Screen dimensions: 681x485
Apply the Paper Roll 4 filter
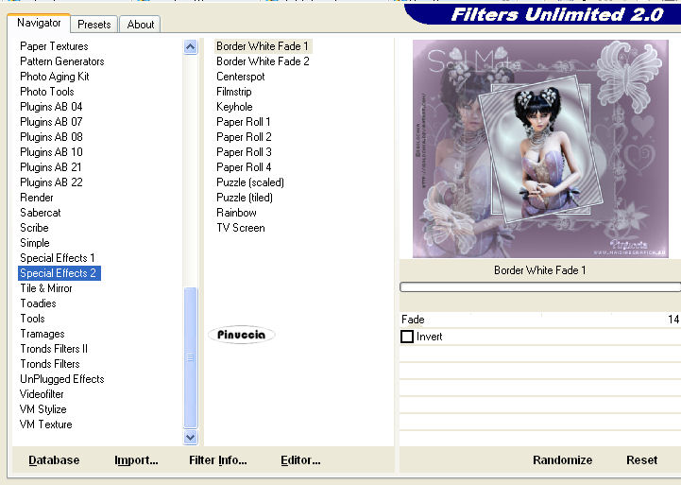point(244,167)
